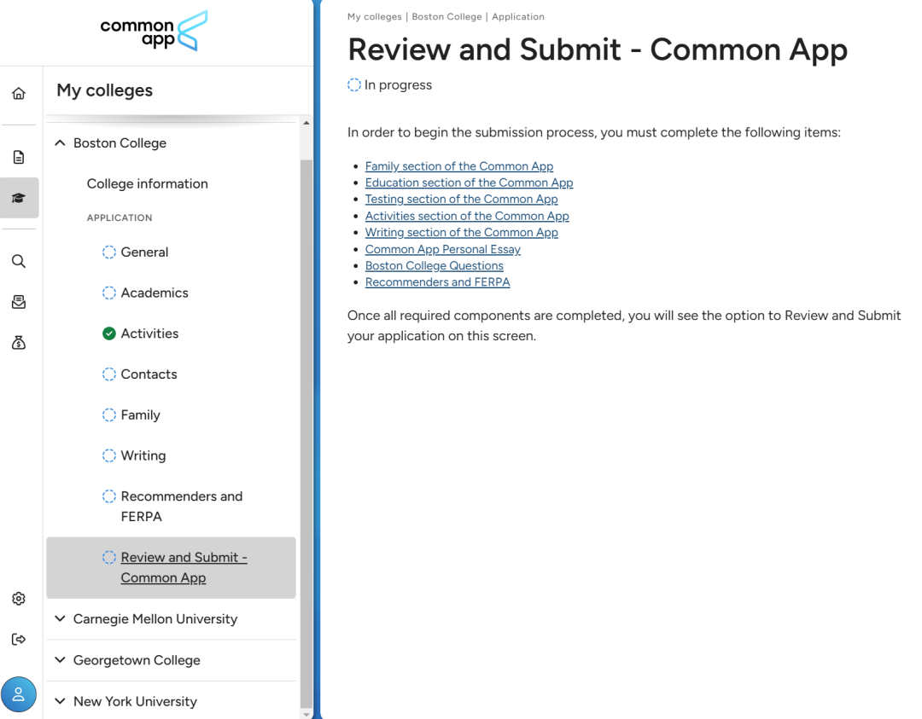Click the Contacts in-progress status circle
The width and height of the screenshot is (922, 719).
109,374
